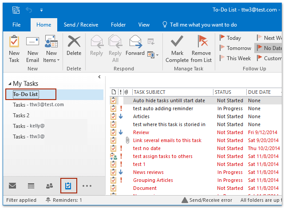Click the attachment icon on Link several emails
The image size is (284, 208).
point(127,140)
